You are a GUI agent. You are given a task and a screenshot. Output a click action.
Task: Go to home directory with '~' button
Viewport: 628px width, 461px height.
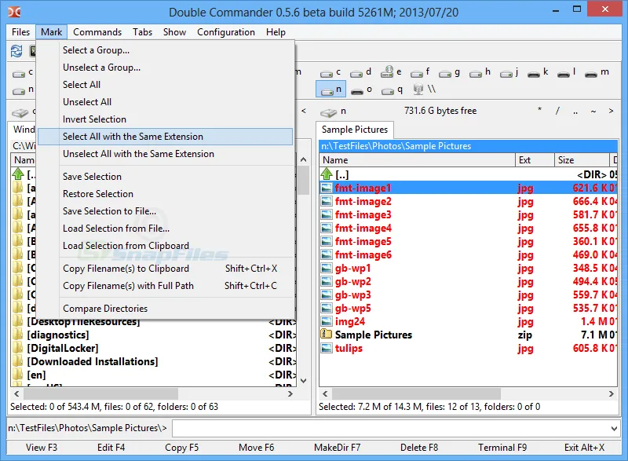(593, 111)
